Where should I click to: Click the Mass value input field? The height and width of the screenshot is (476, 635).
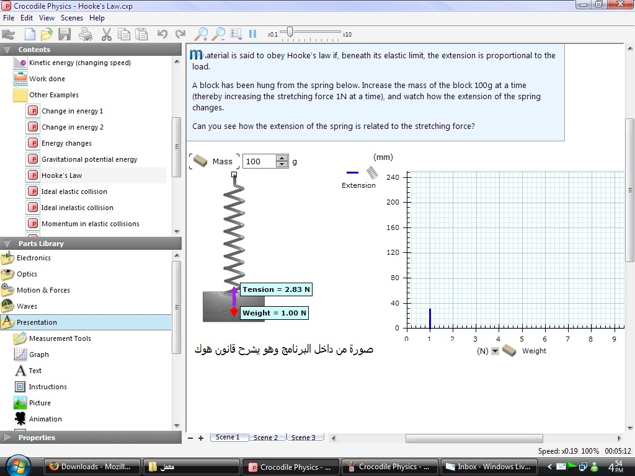(260, 162)
